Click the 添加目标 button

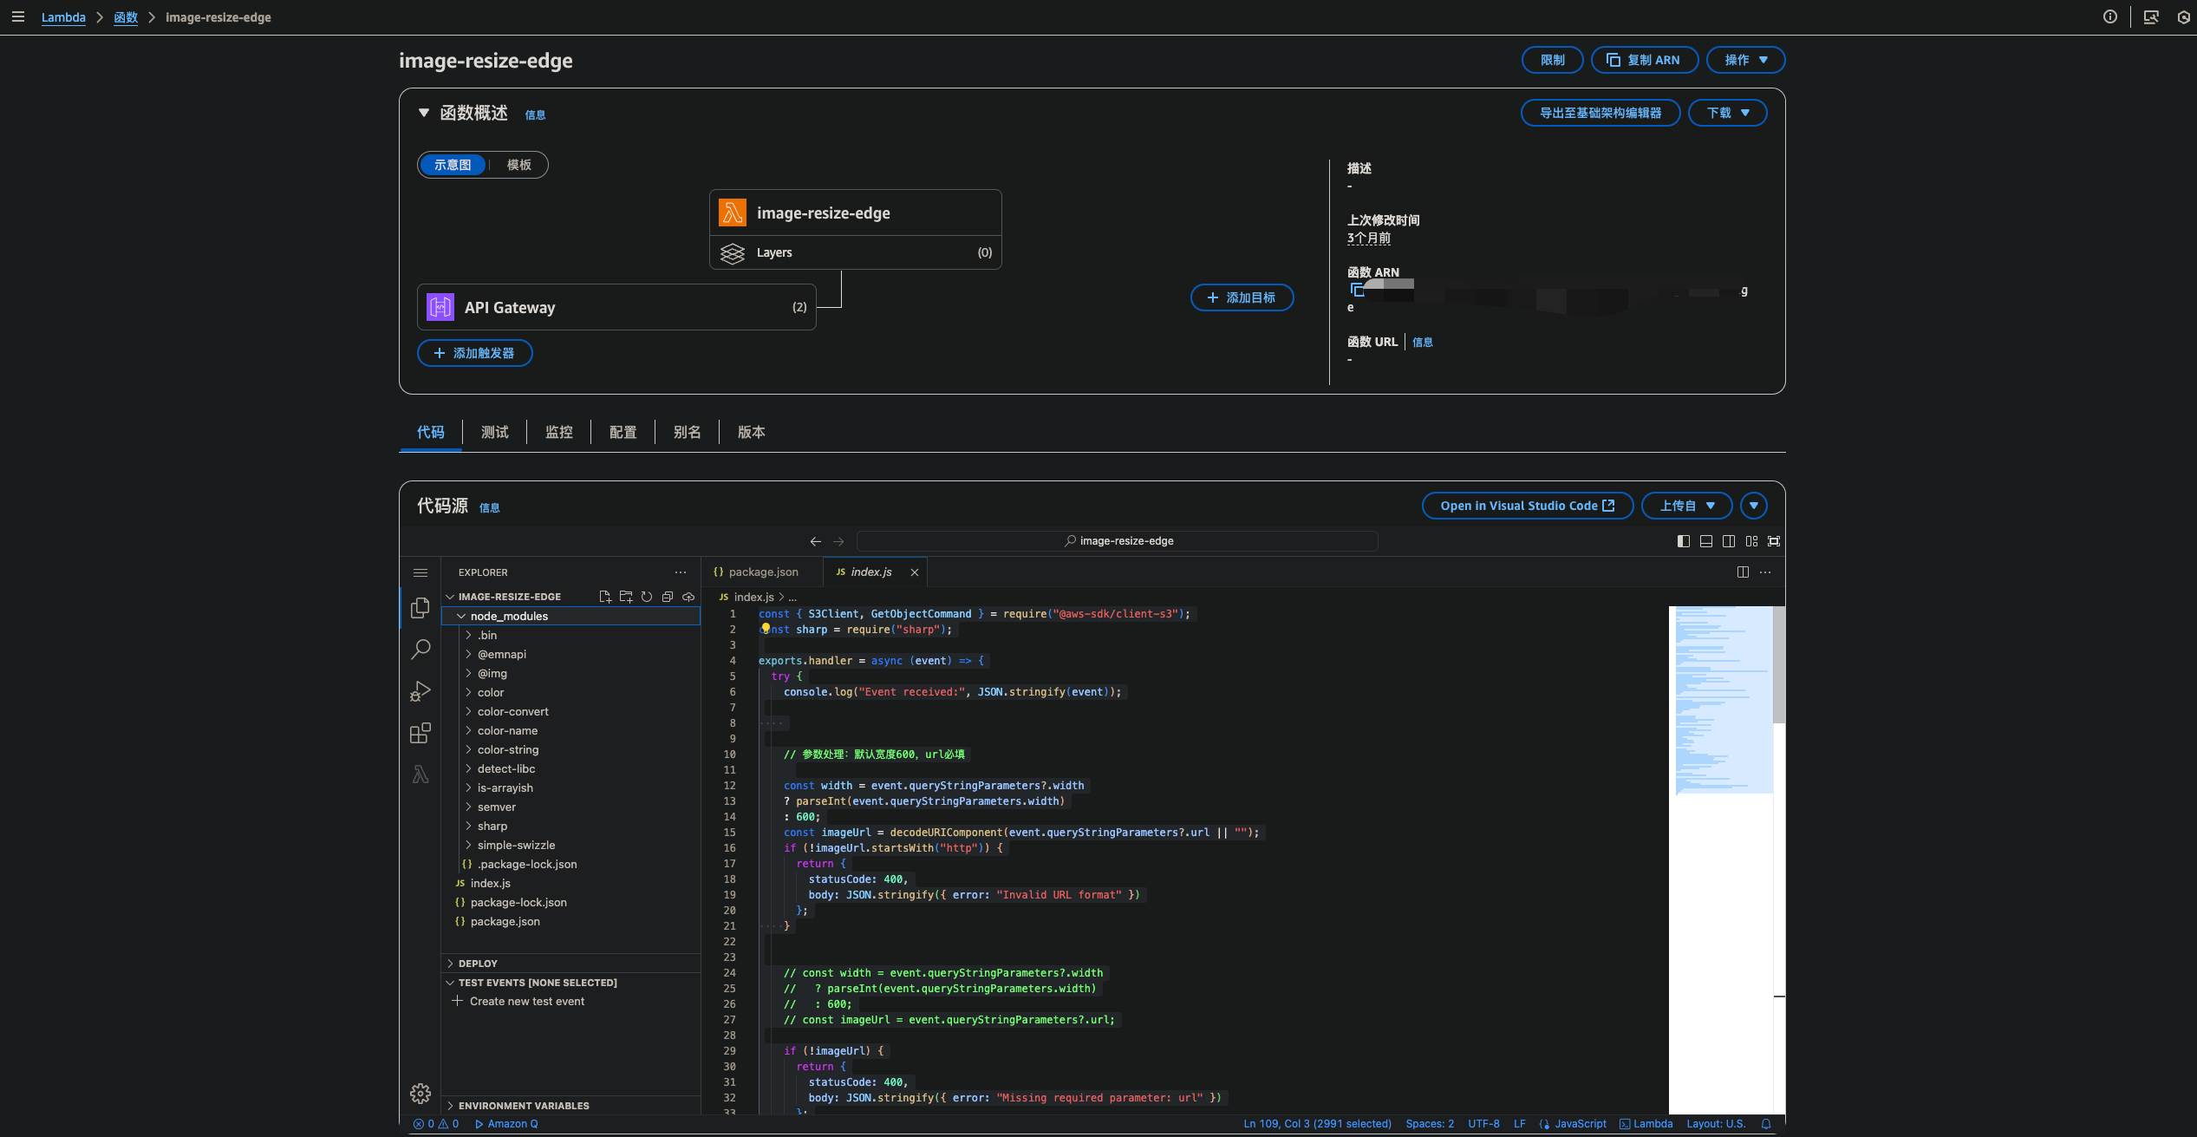coord(1242,297)
